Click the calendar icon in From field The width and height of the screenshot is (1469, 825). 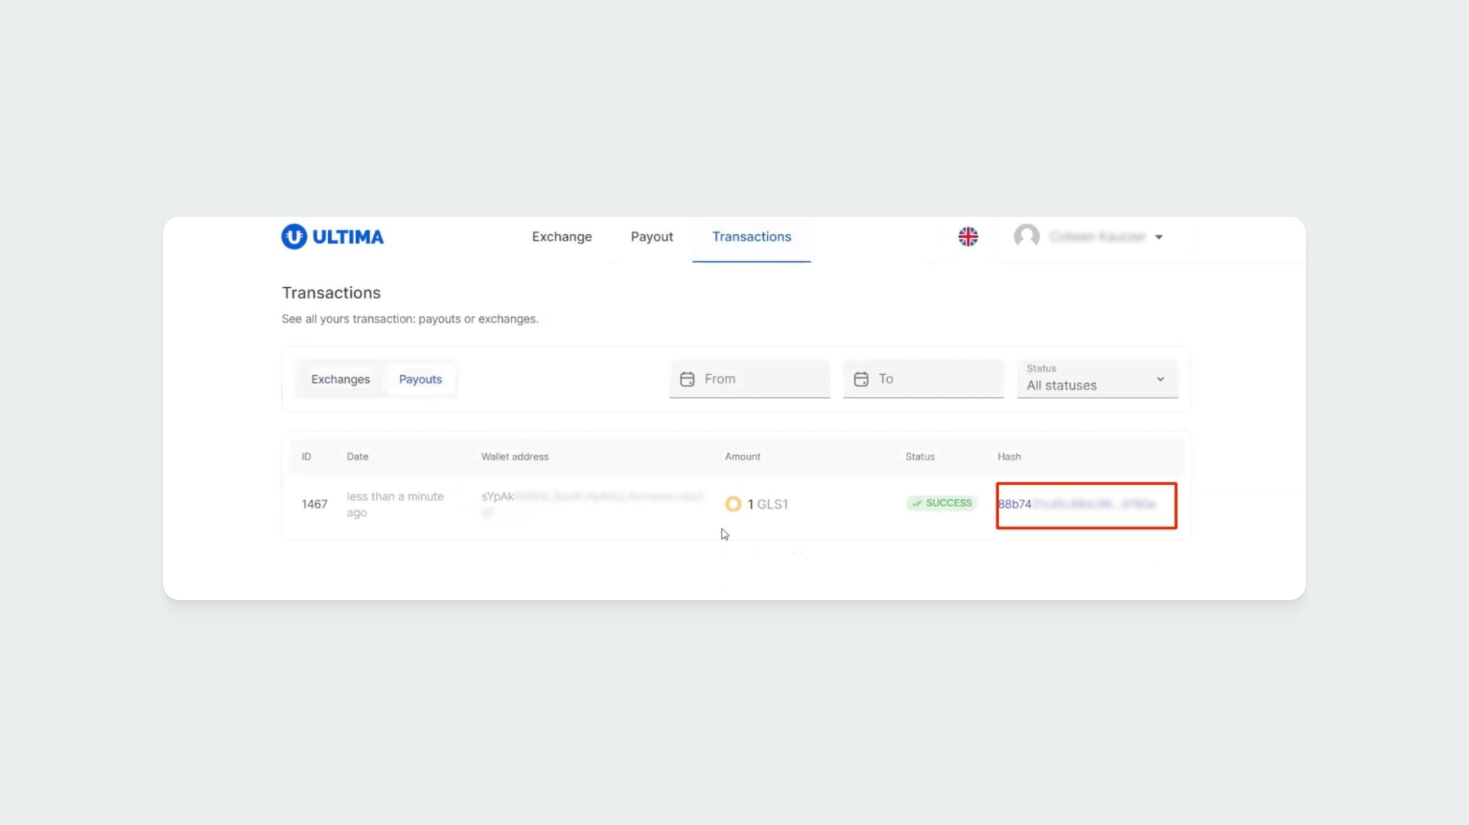coord(687,379)
